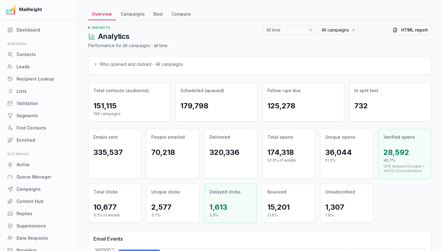The image size is (441, 251).
Task: Click the Active lightning bolt icon
Action: click(x=10, y=165)
